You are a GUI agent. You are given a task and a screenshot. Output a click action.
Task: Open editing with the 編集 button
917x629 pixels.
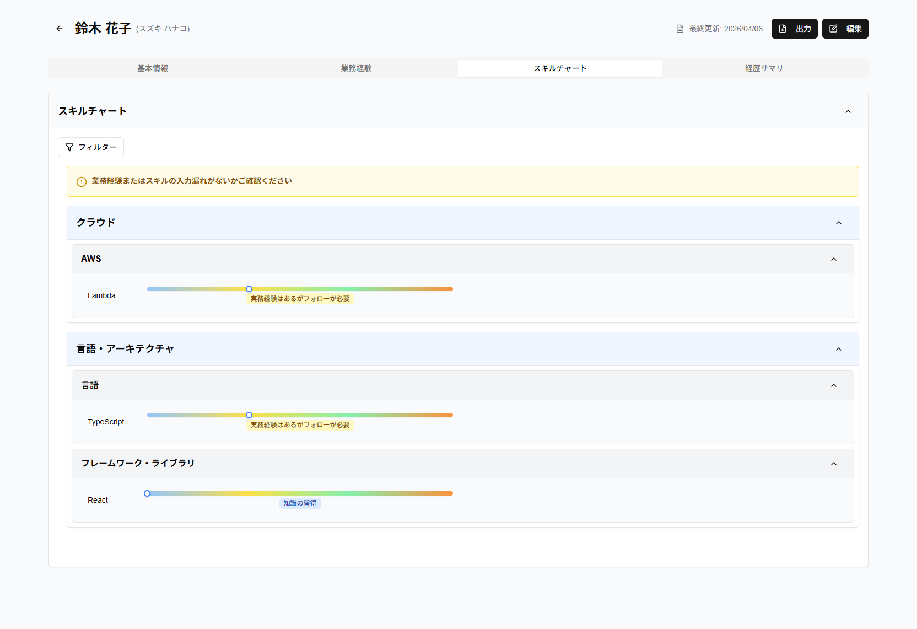click(845, 29)
